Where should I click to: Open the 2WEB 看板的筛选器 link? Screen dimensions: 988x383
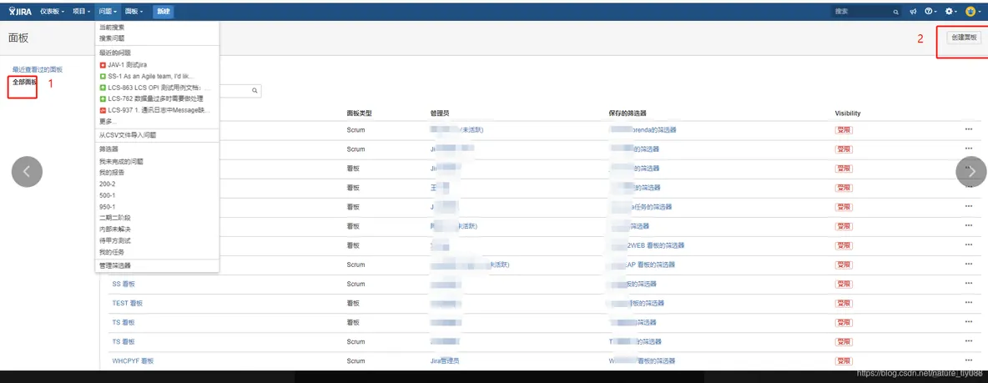[648, 245]
